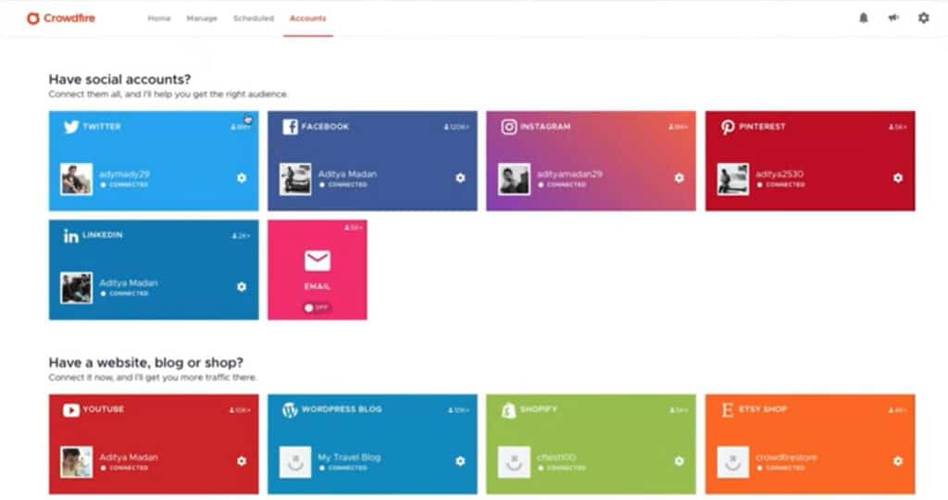
Task: Click My Travel Blog placeholder avatar
Action: [295, 462]
